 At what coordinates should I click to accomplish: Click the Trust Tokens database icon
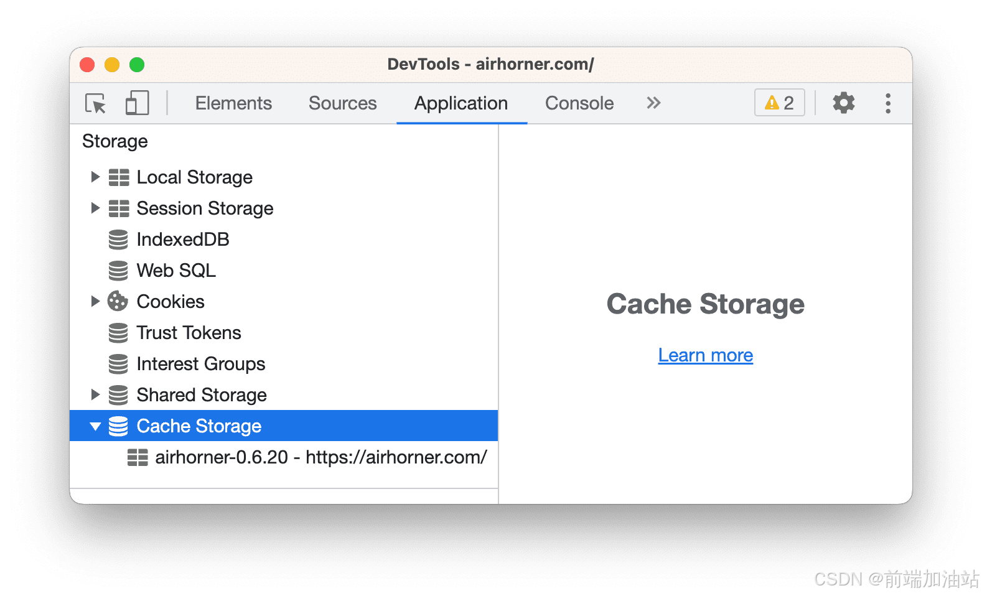(x=118, y=333)
